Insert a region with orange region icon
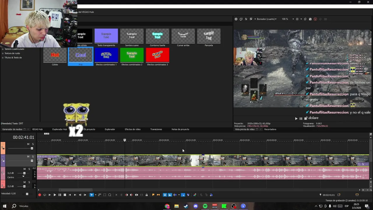 [x=158, y=195]
